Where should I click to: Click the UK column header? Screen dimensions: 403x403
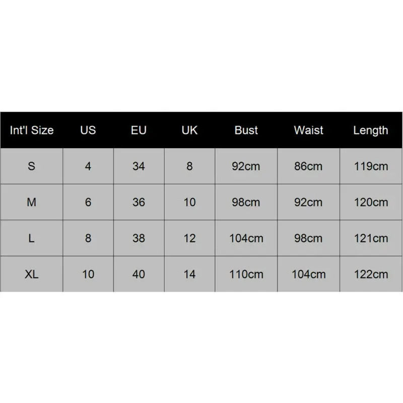tap(189, 130)
